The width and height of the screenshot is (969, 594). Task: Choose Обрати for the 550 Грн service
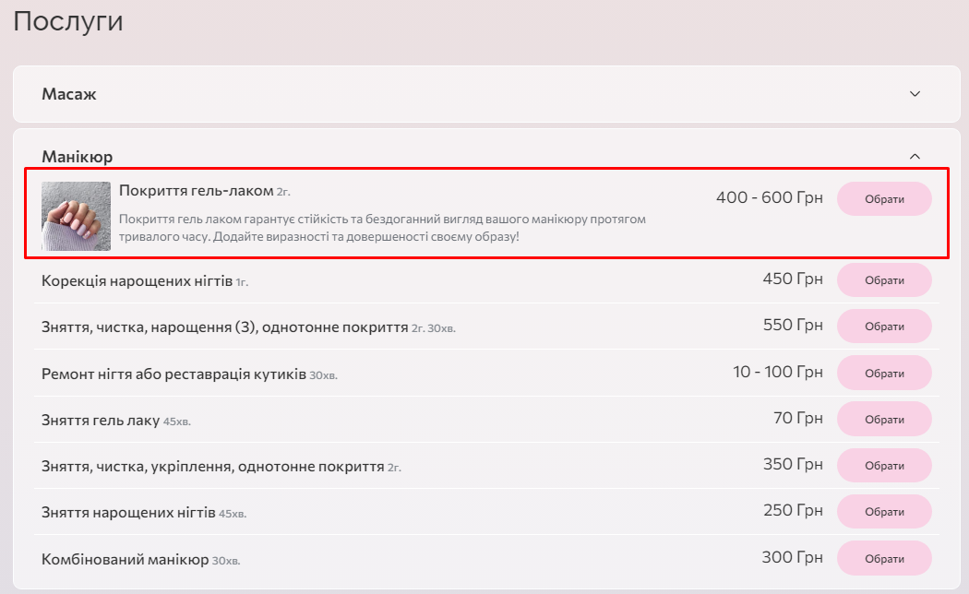pos(883,327)
